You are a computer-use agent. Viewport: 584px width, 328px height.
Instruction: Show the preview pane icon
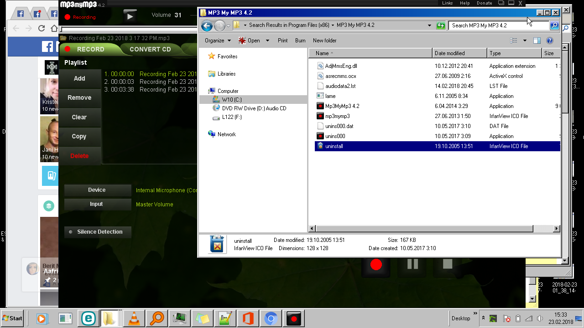point(537,41)
